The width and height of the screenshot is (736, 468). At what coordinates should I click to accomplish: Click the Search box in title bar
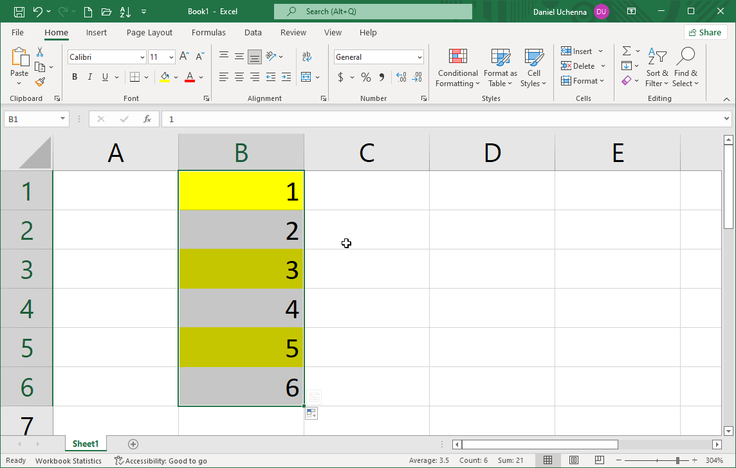[x=373, y=12]
